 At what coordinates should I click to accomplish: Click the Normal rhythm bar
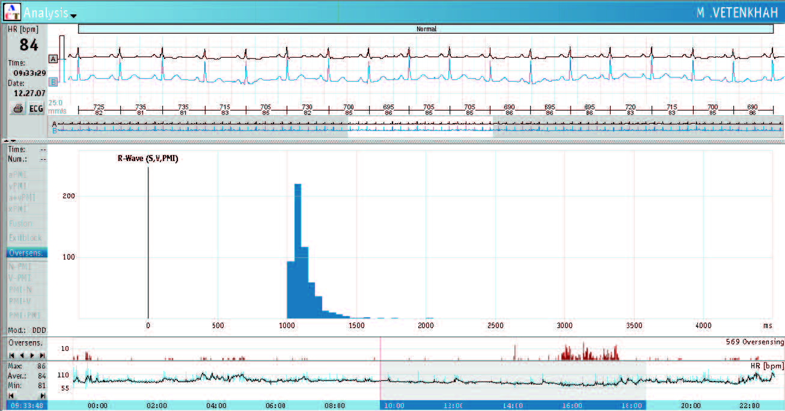coord(426,29)
